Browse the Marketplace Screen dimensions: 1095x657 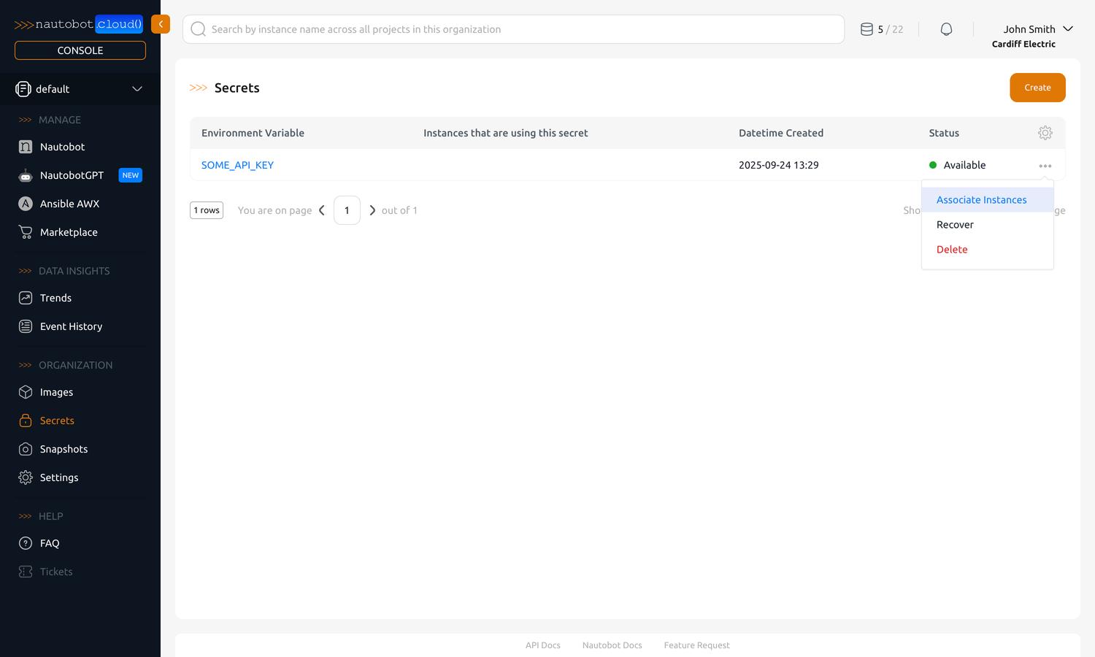click(x=69, y=232)
